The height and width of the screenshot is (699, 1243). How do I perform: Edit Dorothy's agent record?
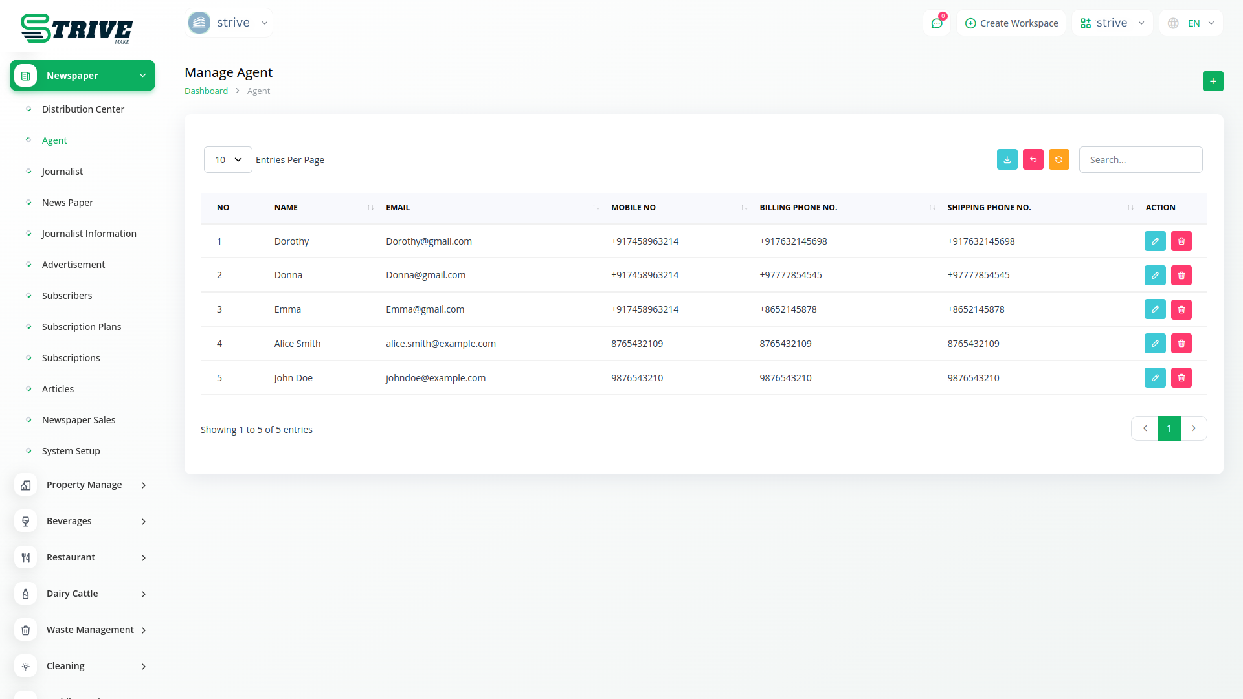tap(1154, 241)
